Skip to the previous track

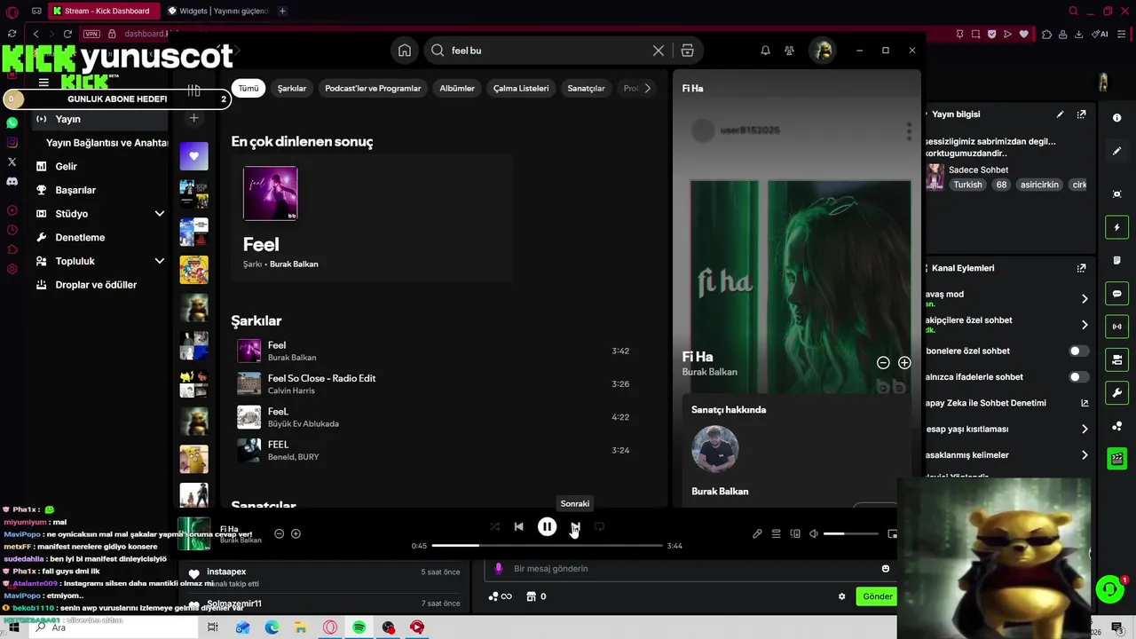(518, 527)
